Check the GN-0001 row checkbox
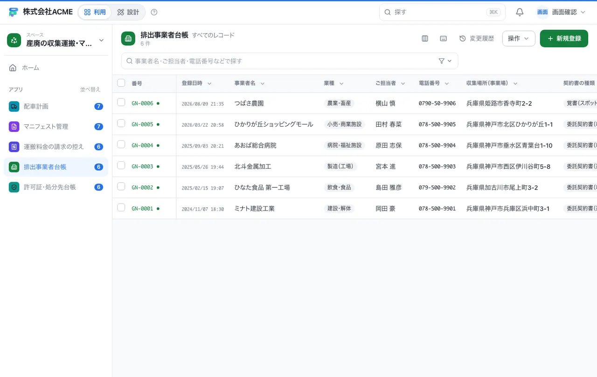Viewport: 597px width, 377px height. pyautogui.click(x=121, y=207)
